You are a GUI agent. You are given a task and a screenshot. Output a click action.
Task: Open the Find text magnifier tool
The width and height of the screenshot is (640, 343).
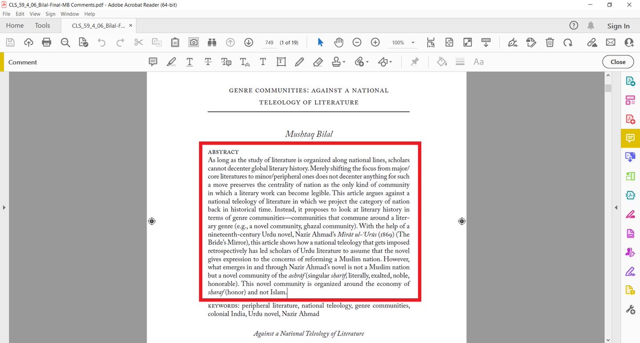[x=65, y=43]
